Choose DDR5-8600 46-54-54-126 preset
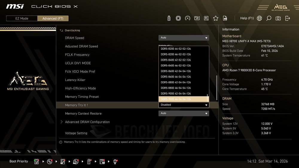The image size is (299, 168). (176, 77)
